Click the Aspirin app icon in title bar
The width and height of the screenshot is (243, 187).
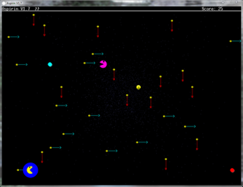pyautogui.click(x=4, y=3)
